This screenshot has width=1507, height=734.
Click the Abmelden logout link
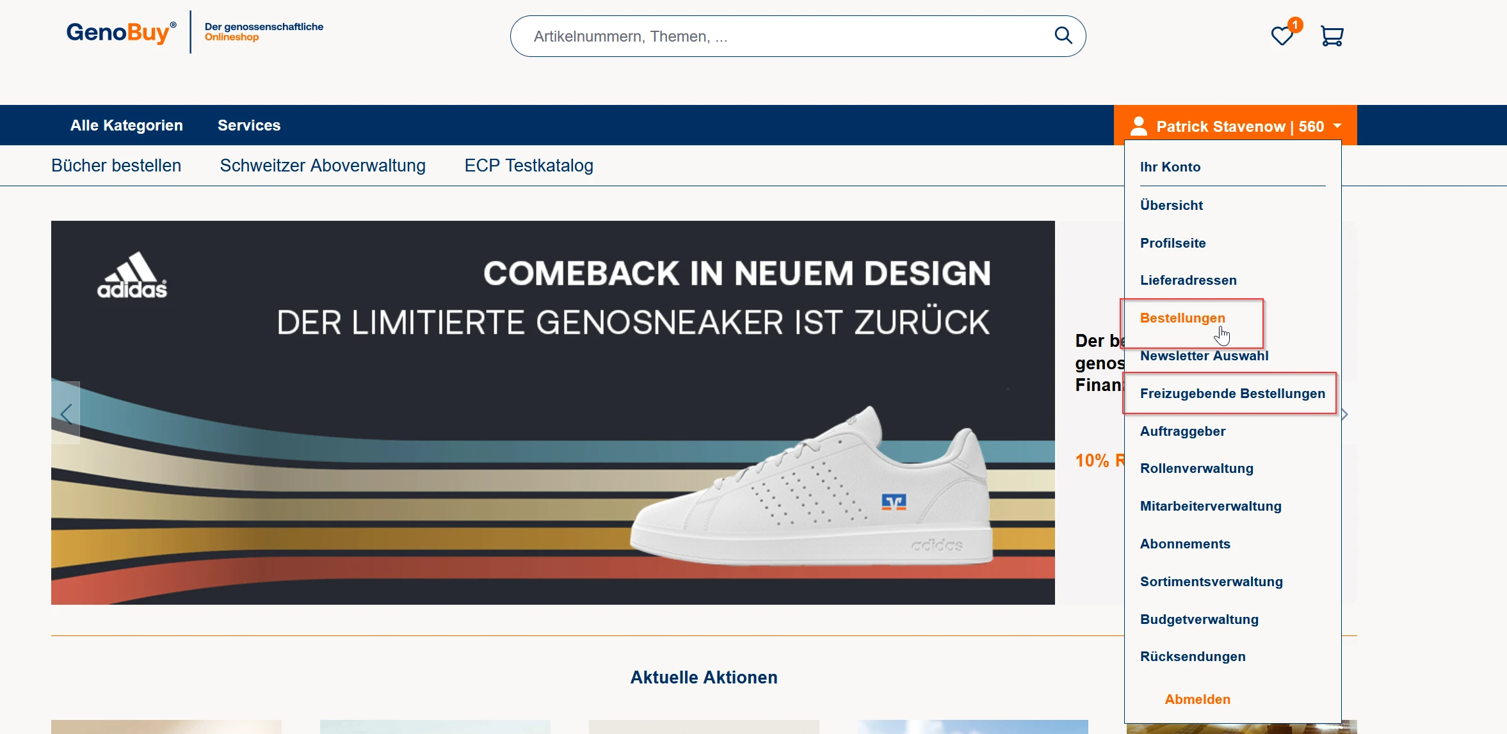point(1197,699)
